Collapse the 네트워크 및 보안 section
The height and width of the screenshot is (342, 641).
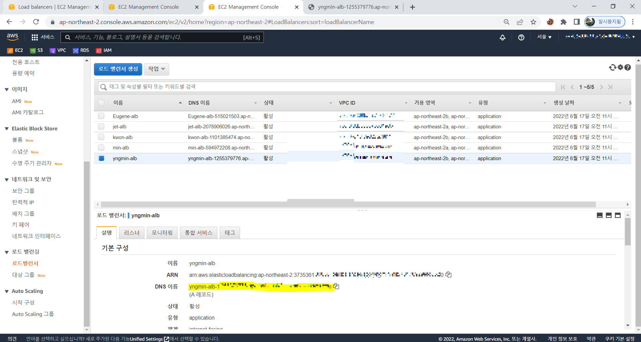pyautogui.click(x=7, y=180)
